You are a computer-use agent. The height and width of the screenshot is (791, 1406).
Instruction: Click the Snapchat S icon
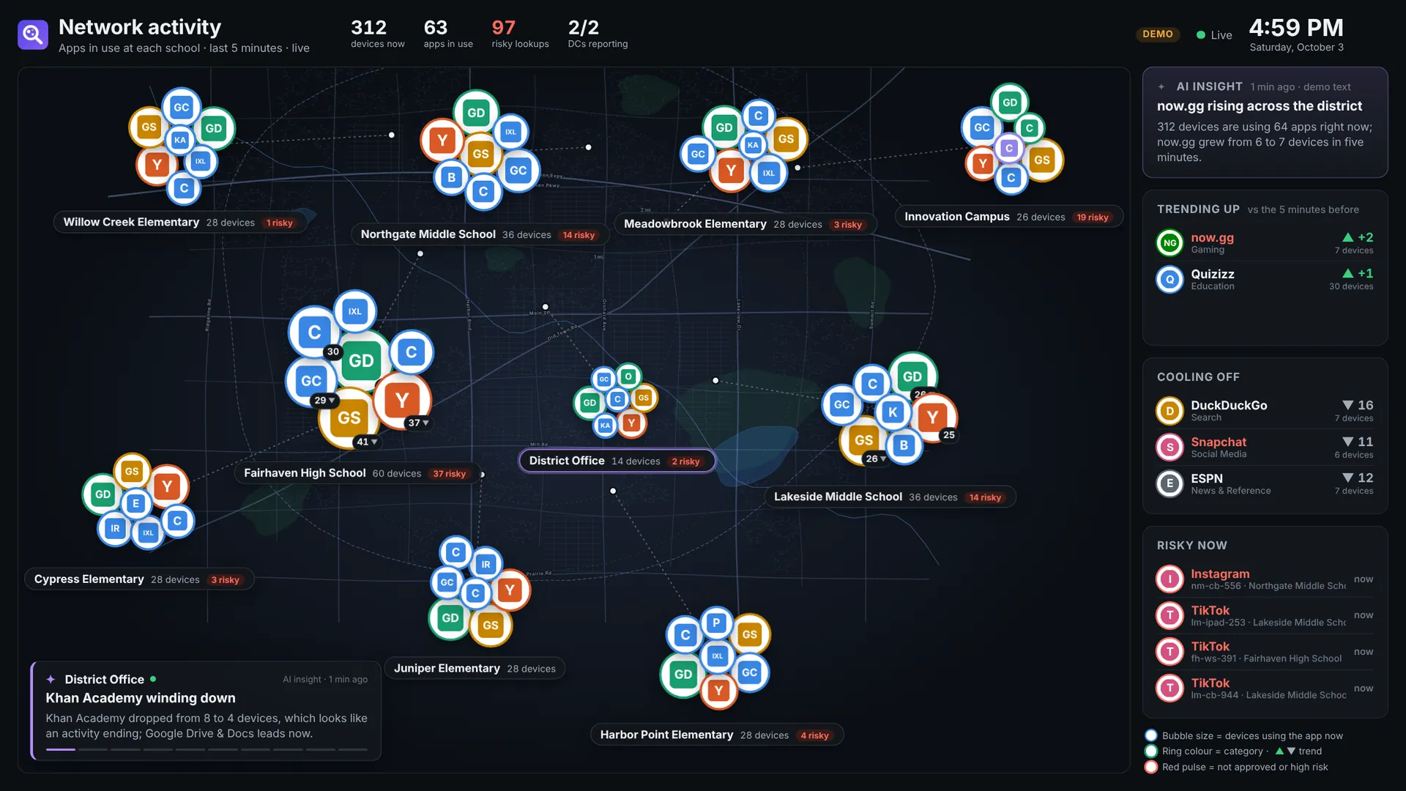tap(1169, 447)
